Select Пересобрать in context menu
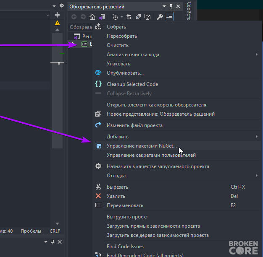Screen dimensions: 263x257 (x=176, y=36)
